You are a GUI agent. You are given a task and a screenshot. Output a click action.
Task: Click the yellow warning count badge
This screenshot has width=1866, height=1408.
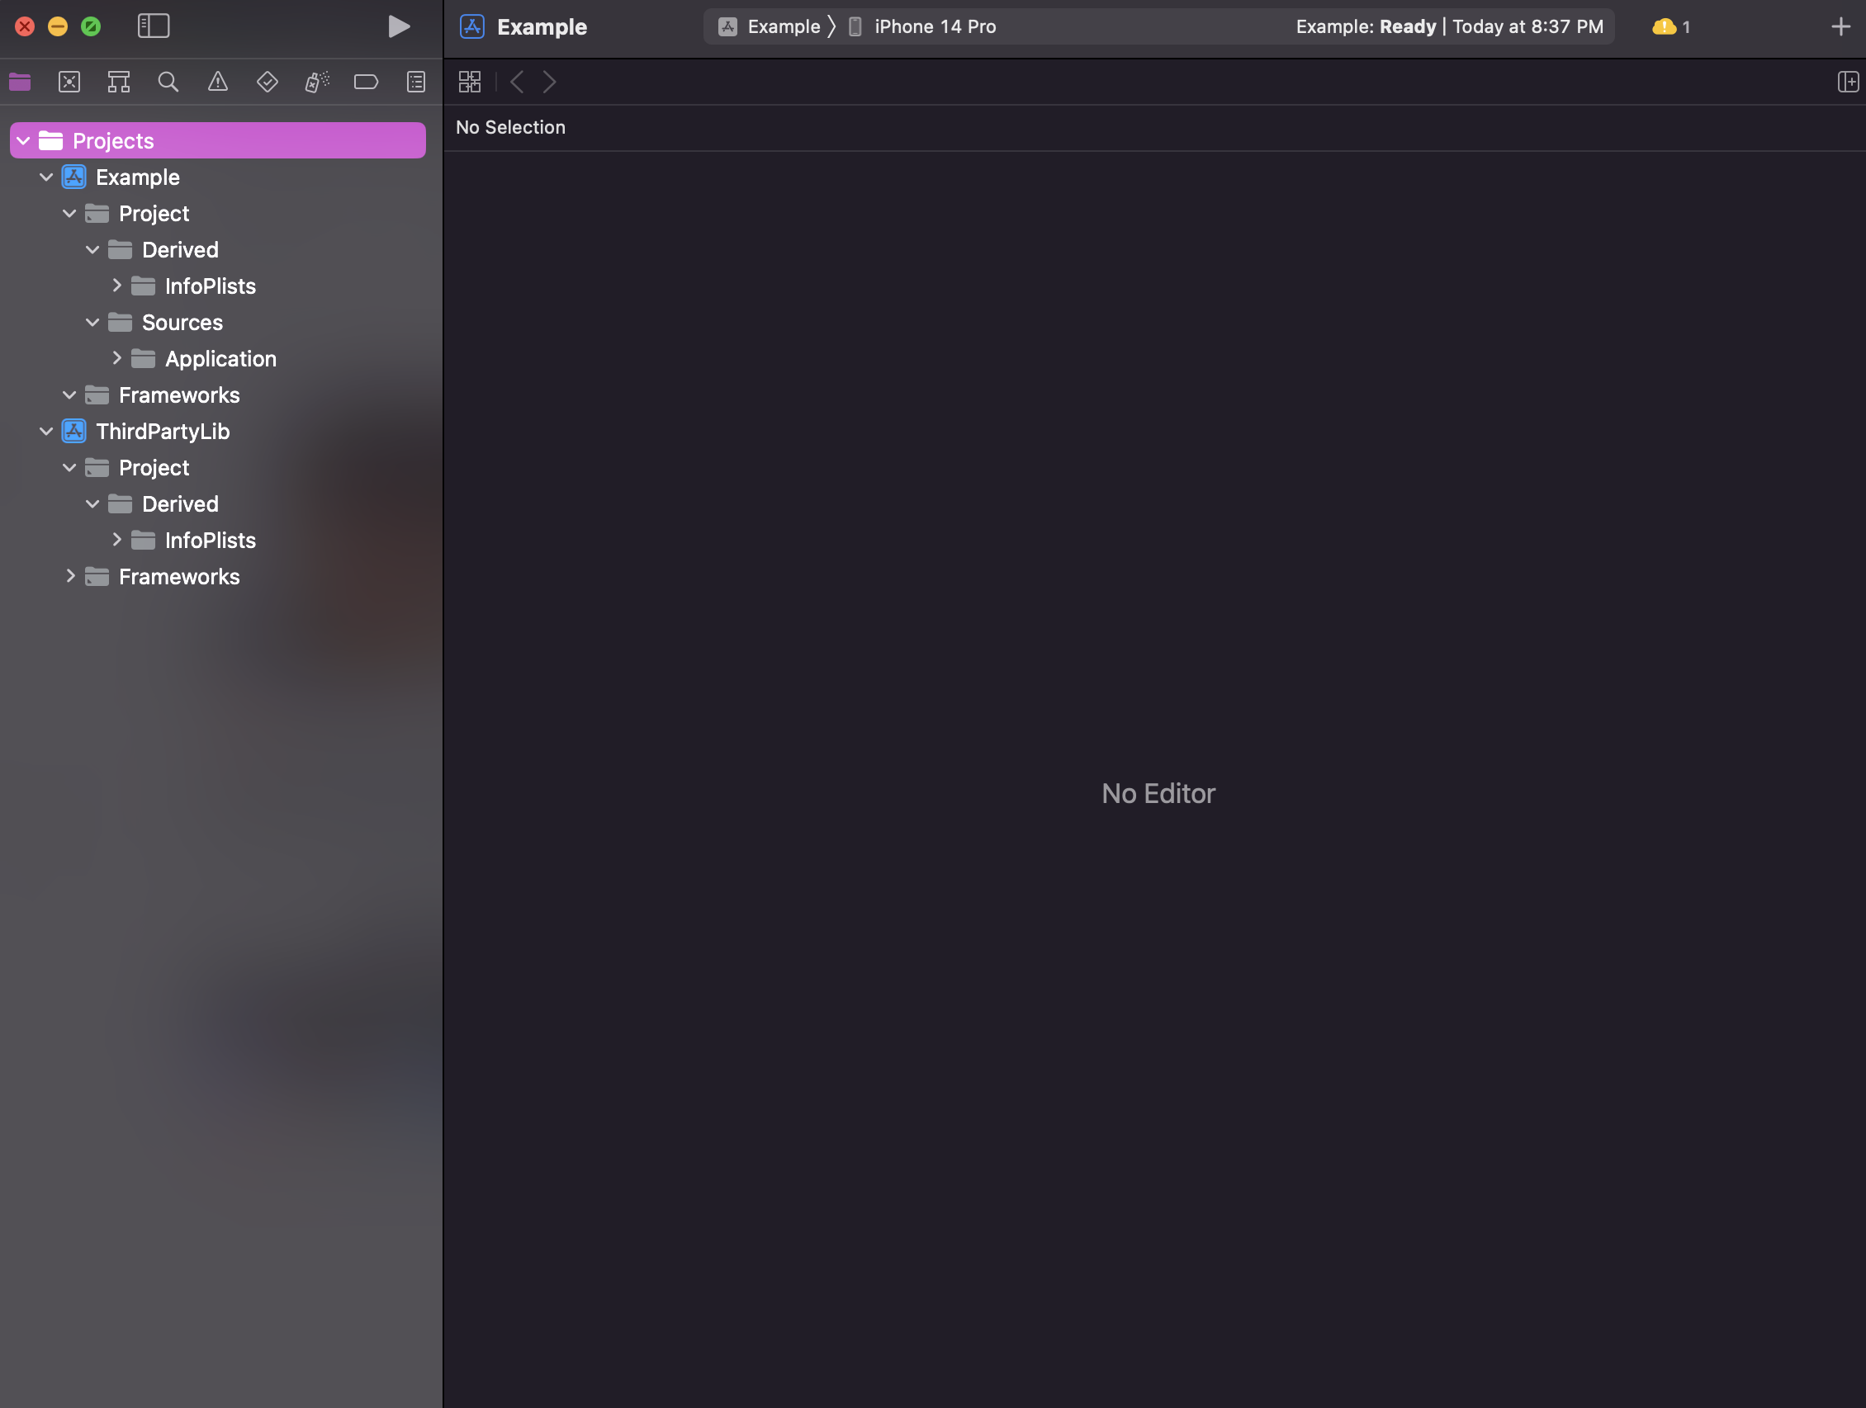[1670, 26]
